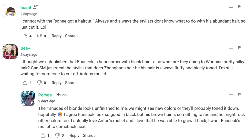Downvote Bee~'s comment

point(39,83)
